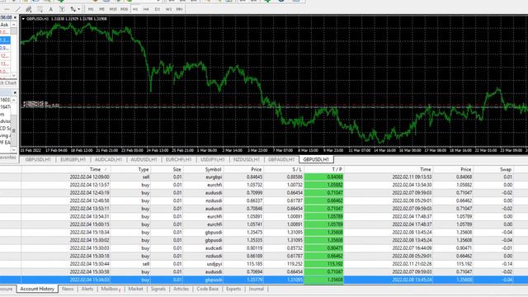Switch chart to W1 timeframe
This screenshot has width=528, height=297.
[168, 9]
